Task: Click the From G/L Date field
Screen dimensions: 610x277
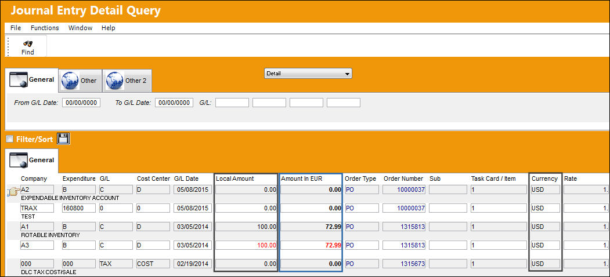Action: pos(81,103)
